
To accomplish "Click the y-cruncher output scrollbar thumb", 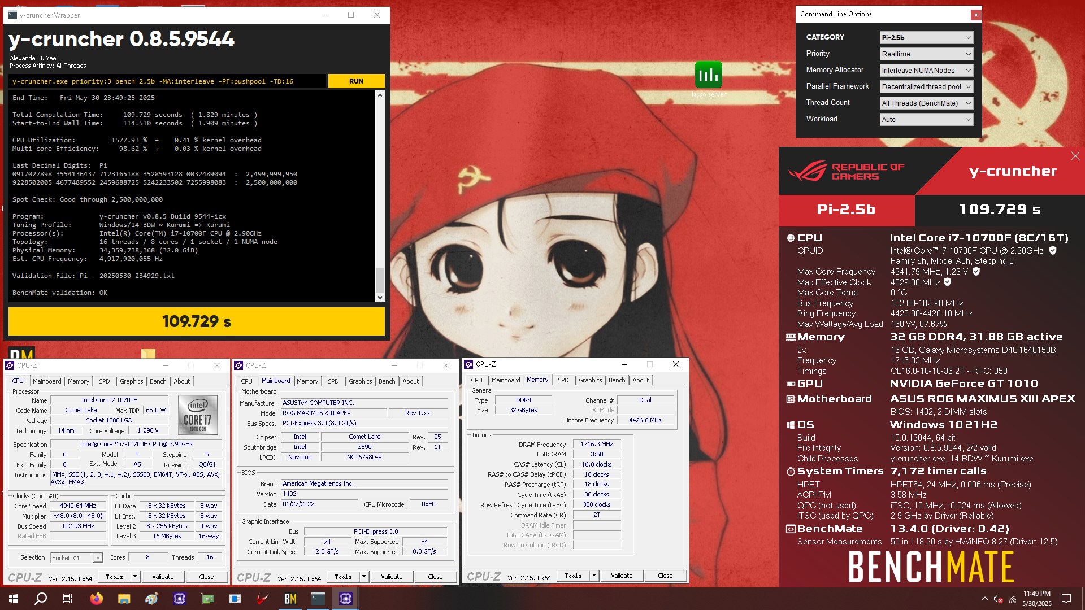I will click(380, 280).
